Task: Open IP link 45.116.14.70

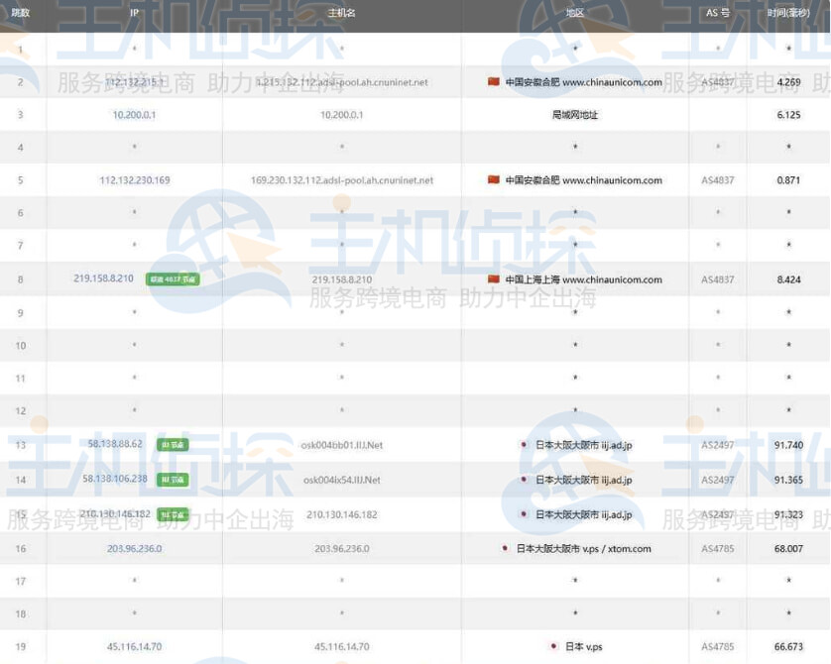Action: click(134, 647)
